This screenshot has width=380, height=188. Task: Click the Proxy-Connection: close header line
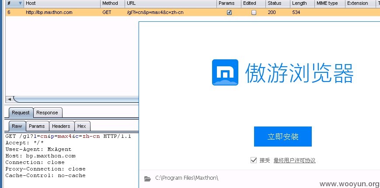tap(45, 169)
